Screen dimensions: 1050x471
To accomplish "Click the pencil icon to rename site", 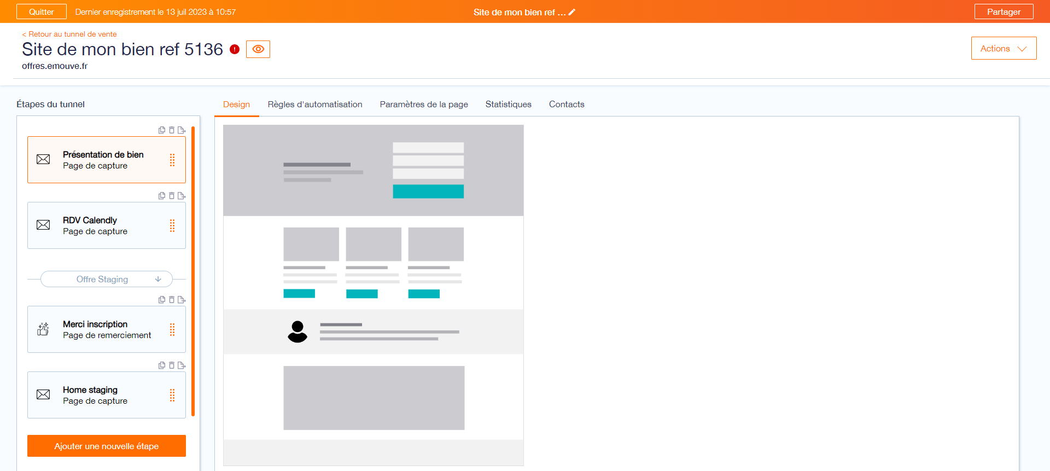I will (572, 12).
